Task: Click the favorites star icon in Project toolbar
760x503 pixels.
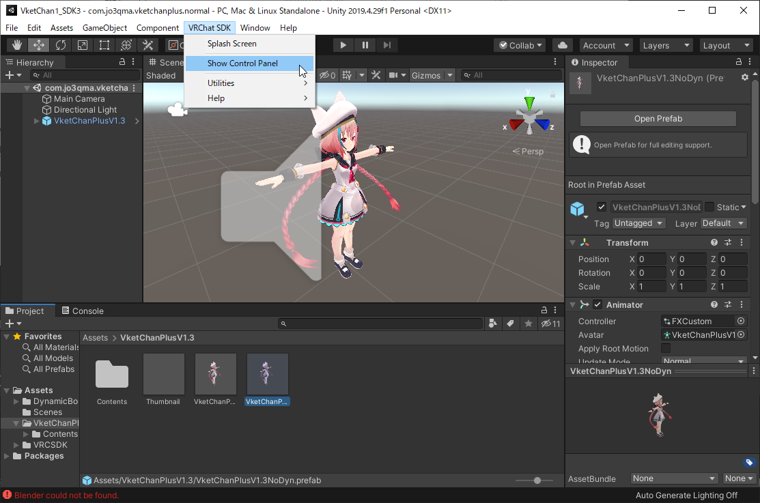Action: pos(528,324)
